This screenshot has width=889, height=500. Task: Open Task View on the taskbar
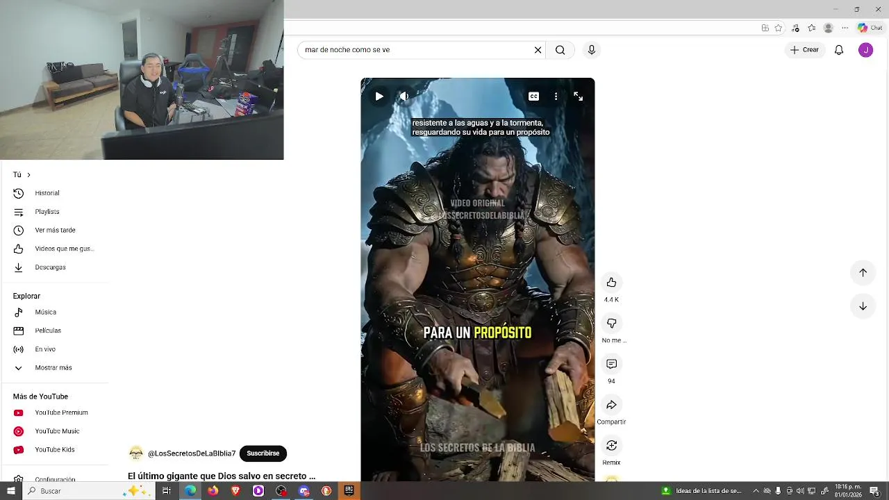pyautogui.click(x=167, y=491)
